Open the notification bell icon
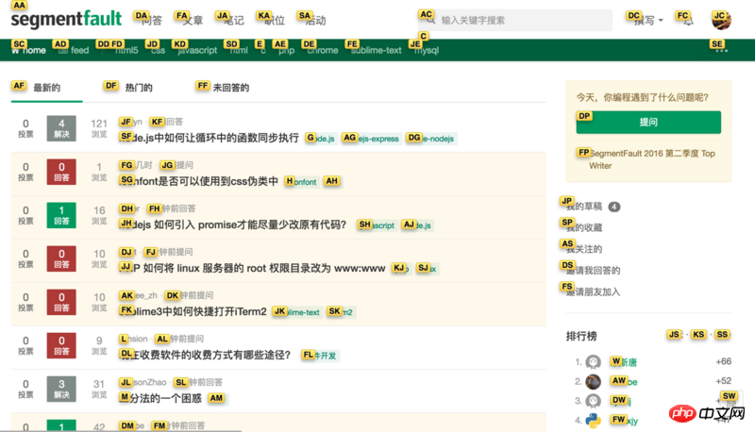Image resolution: width=755 pixels, height=432 pixels. [x=689, y=21]
